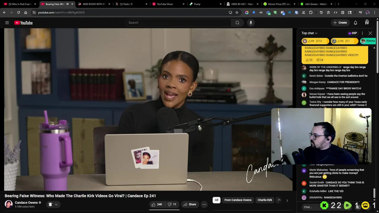Click the Candace Owens channel avatar
This screenshot has height=213, width=379.
pyautogui.click(x=9, y=204)
